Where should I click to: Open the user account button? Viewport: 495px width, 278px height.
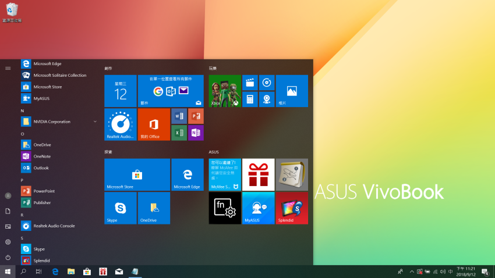tap(8, 196)
